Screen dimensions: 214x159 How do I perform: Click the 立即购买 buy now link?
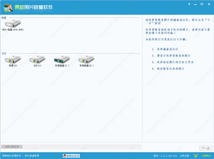click(x=206, y=156)
